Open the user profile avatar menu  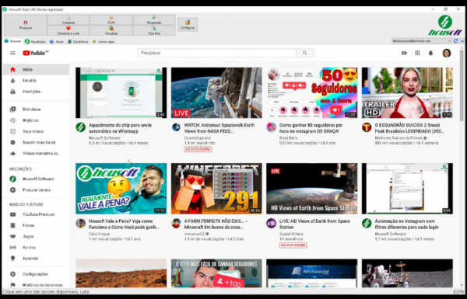point(447,54)
